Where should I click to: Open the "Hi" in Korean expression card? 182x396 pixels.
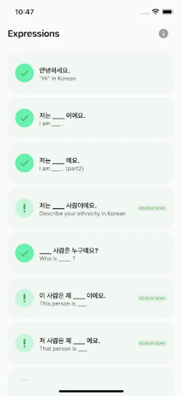(91, 73)
